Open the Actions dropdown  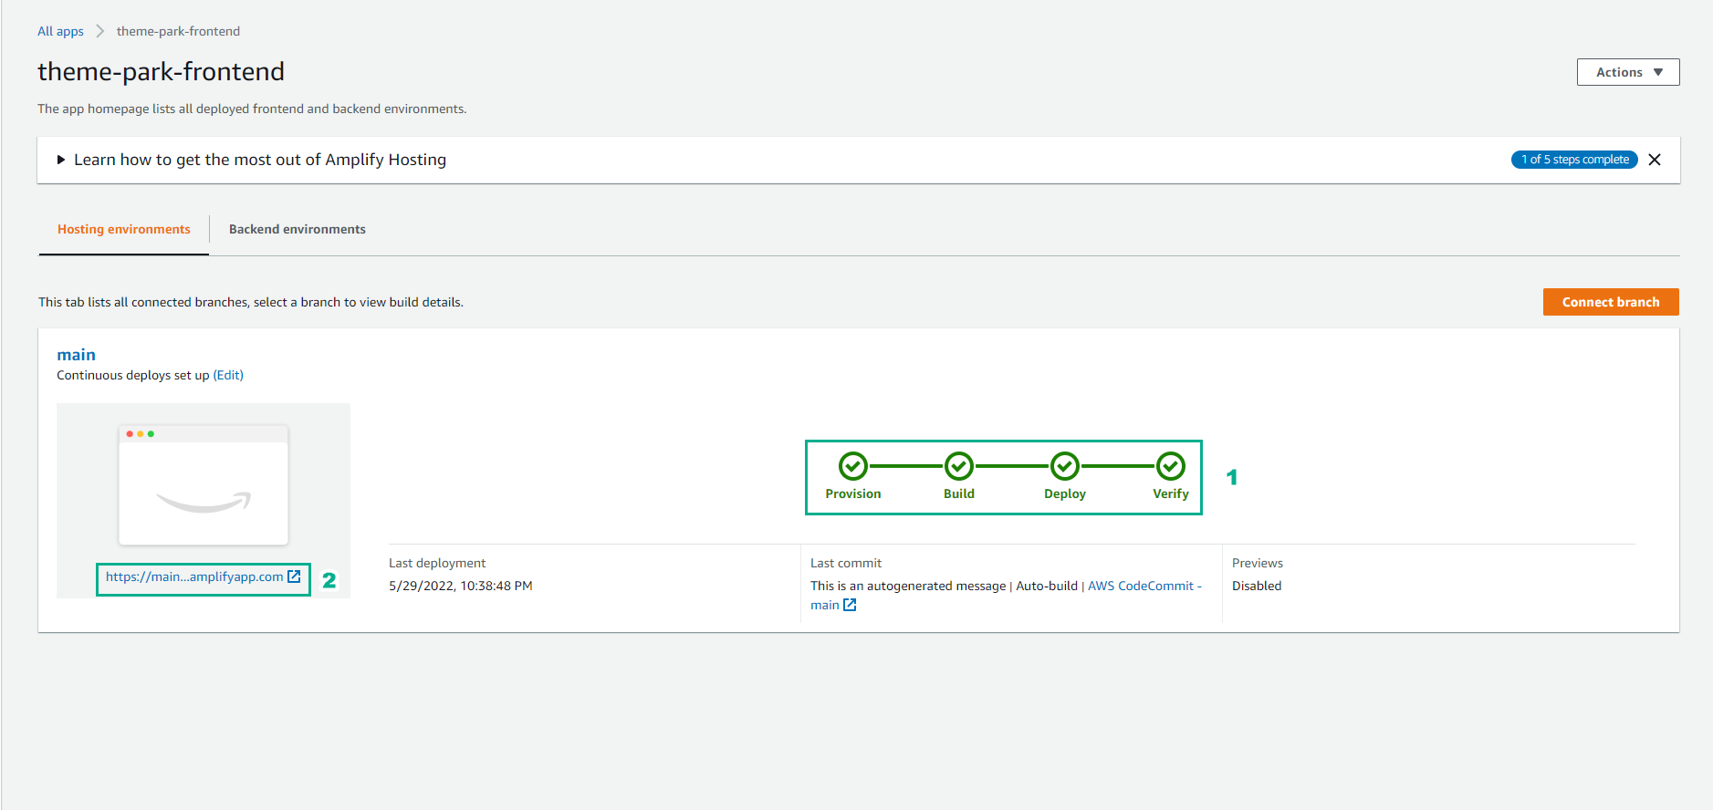pyautogui.click(x=1628, y=72)
